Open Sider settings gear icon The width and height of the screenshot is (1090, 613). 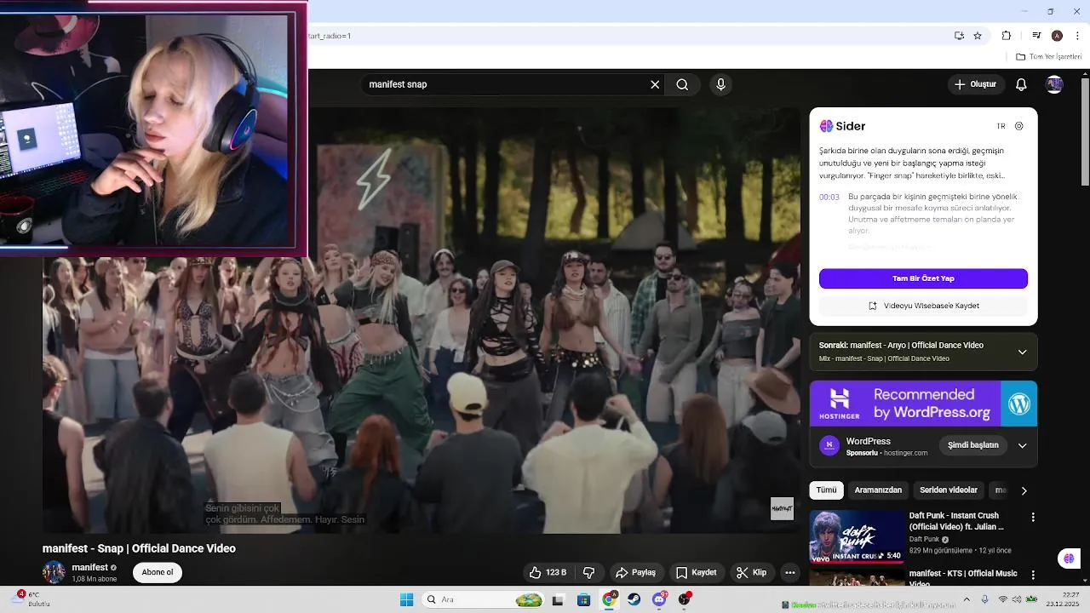point(1019,126)
